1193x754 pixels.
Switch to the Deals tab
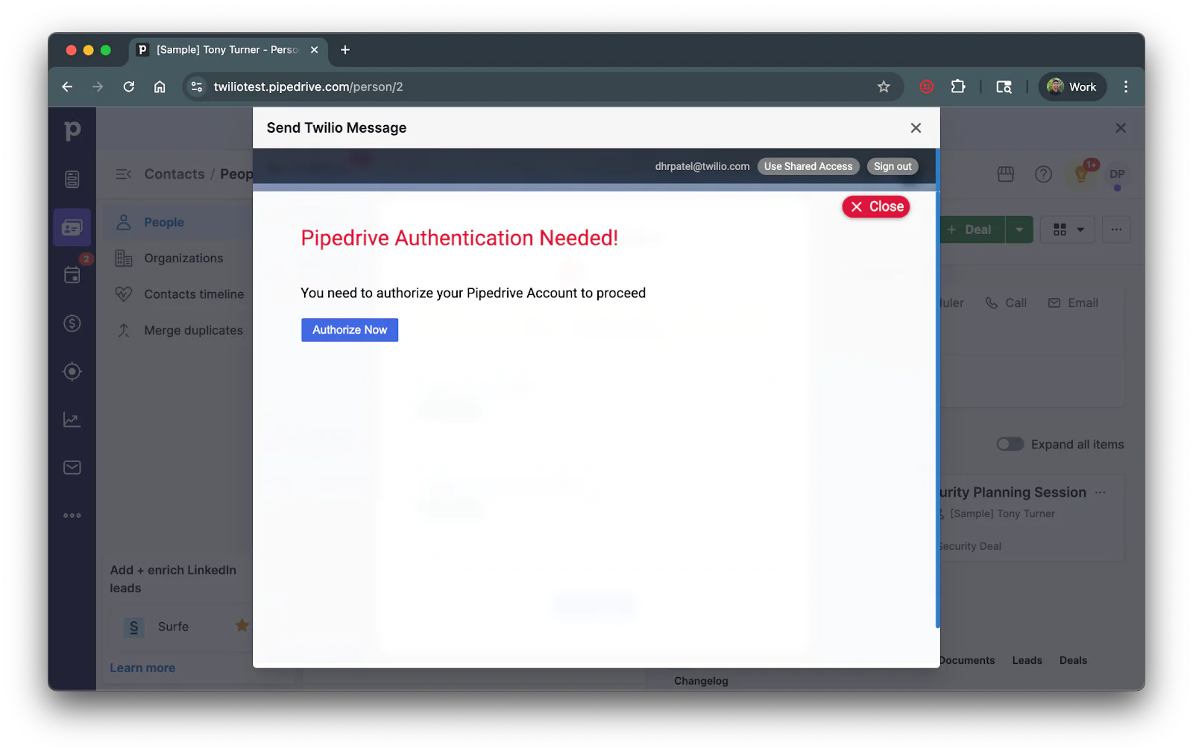1072,660
